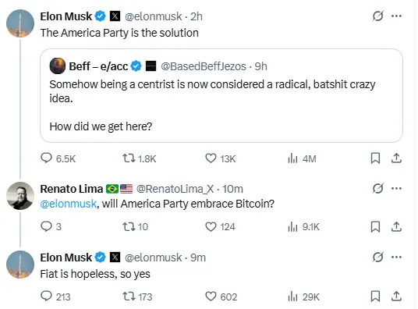
Task: Share the 'Fiat is hopeless' reply
Action: click(x=396, y=297)
